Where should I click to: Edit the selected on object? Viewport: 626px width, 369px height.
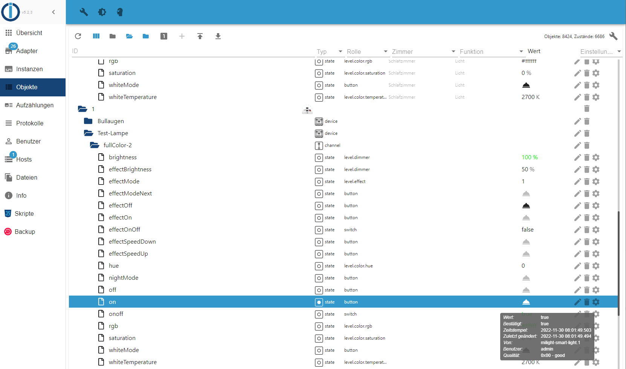point(577,302)
